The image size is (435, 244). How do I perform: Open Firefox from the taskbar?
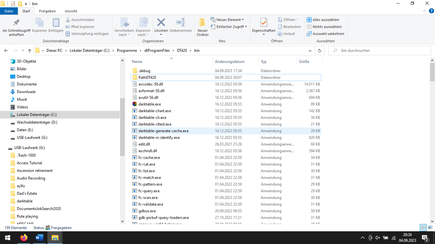[24, 238]
